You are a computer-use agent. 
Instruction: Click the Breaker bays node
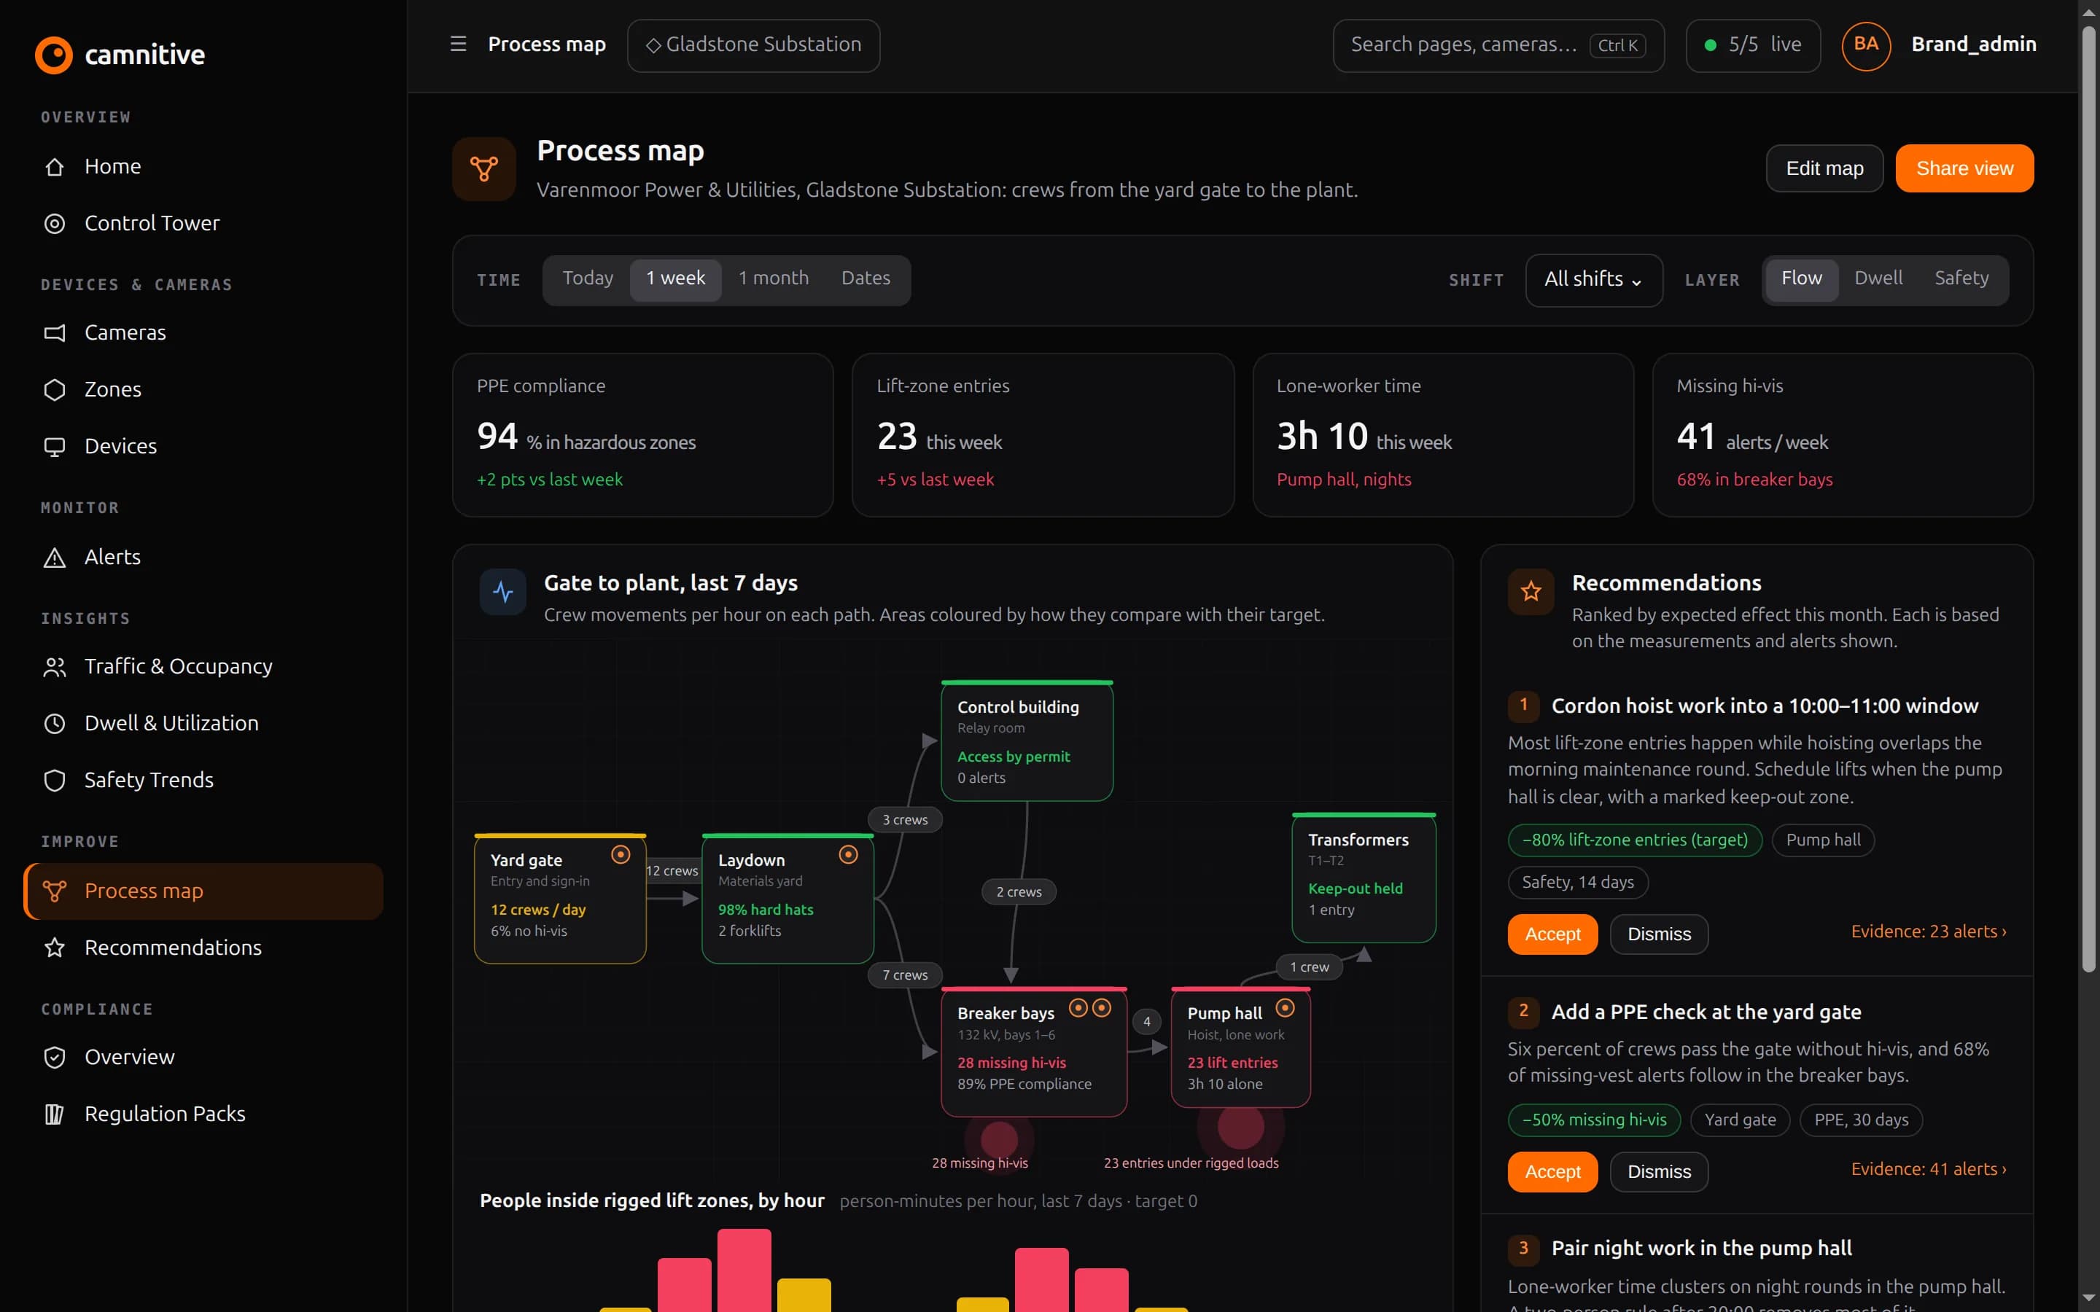click(1033, 1052)
